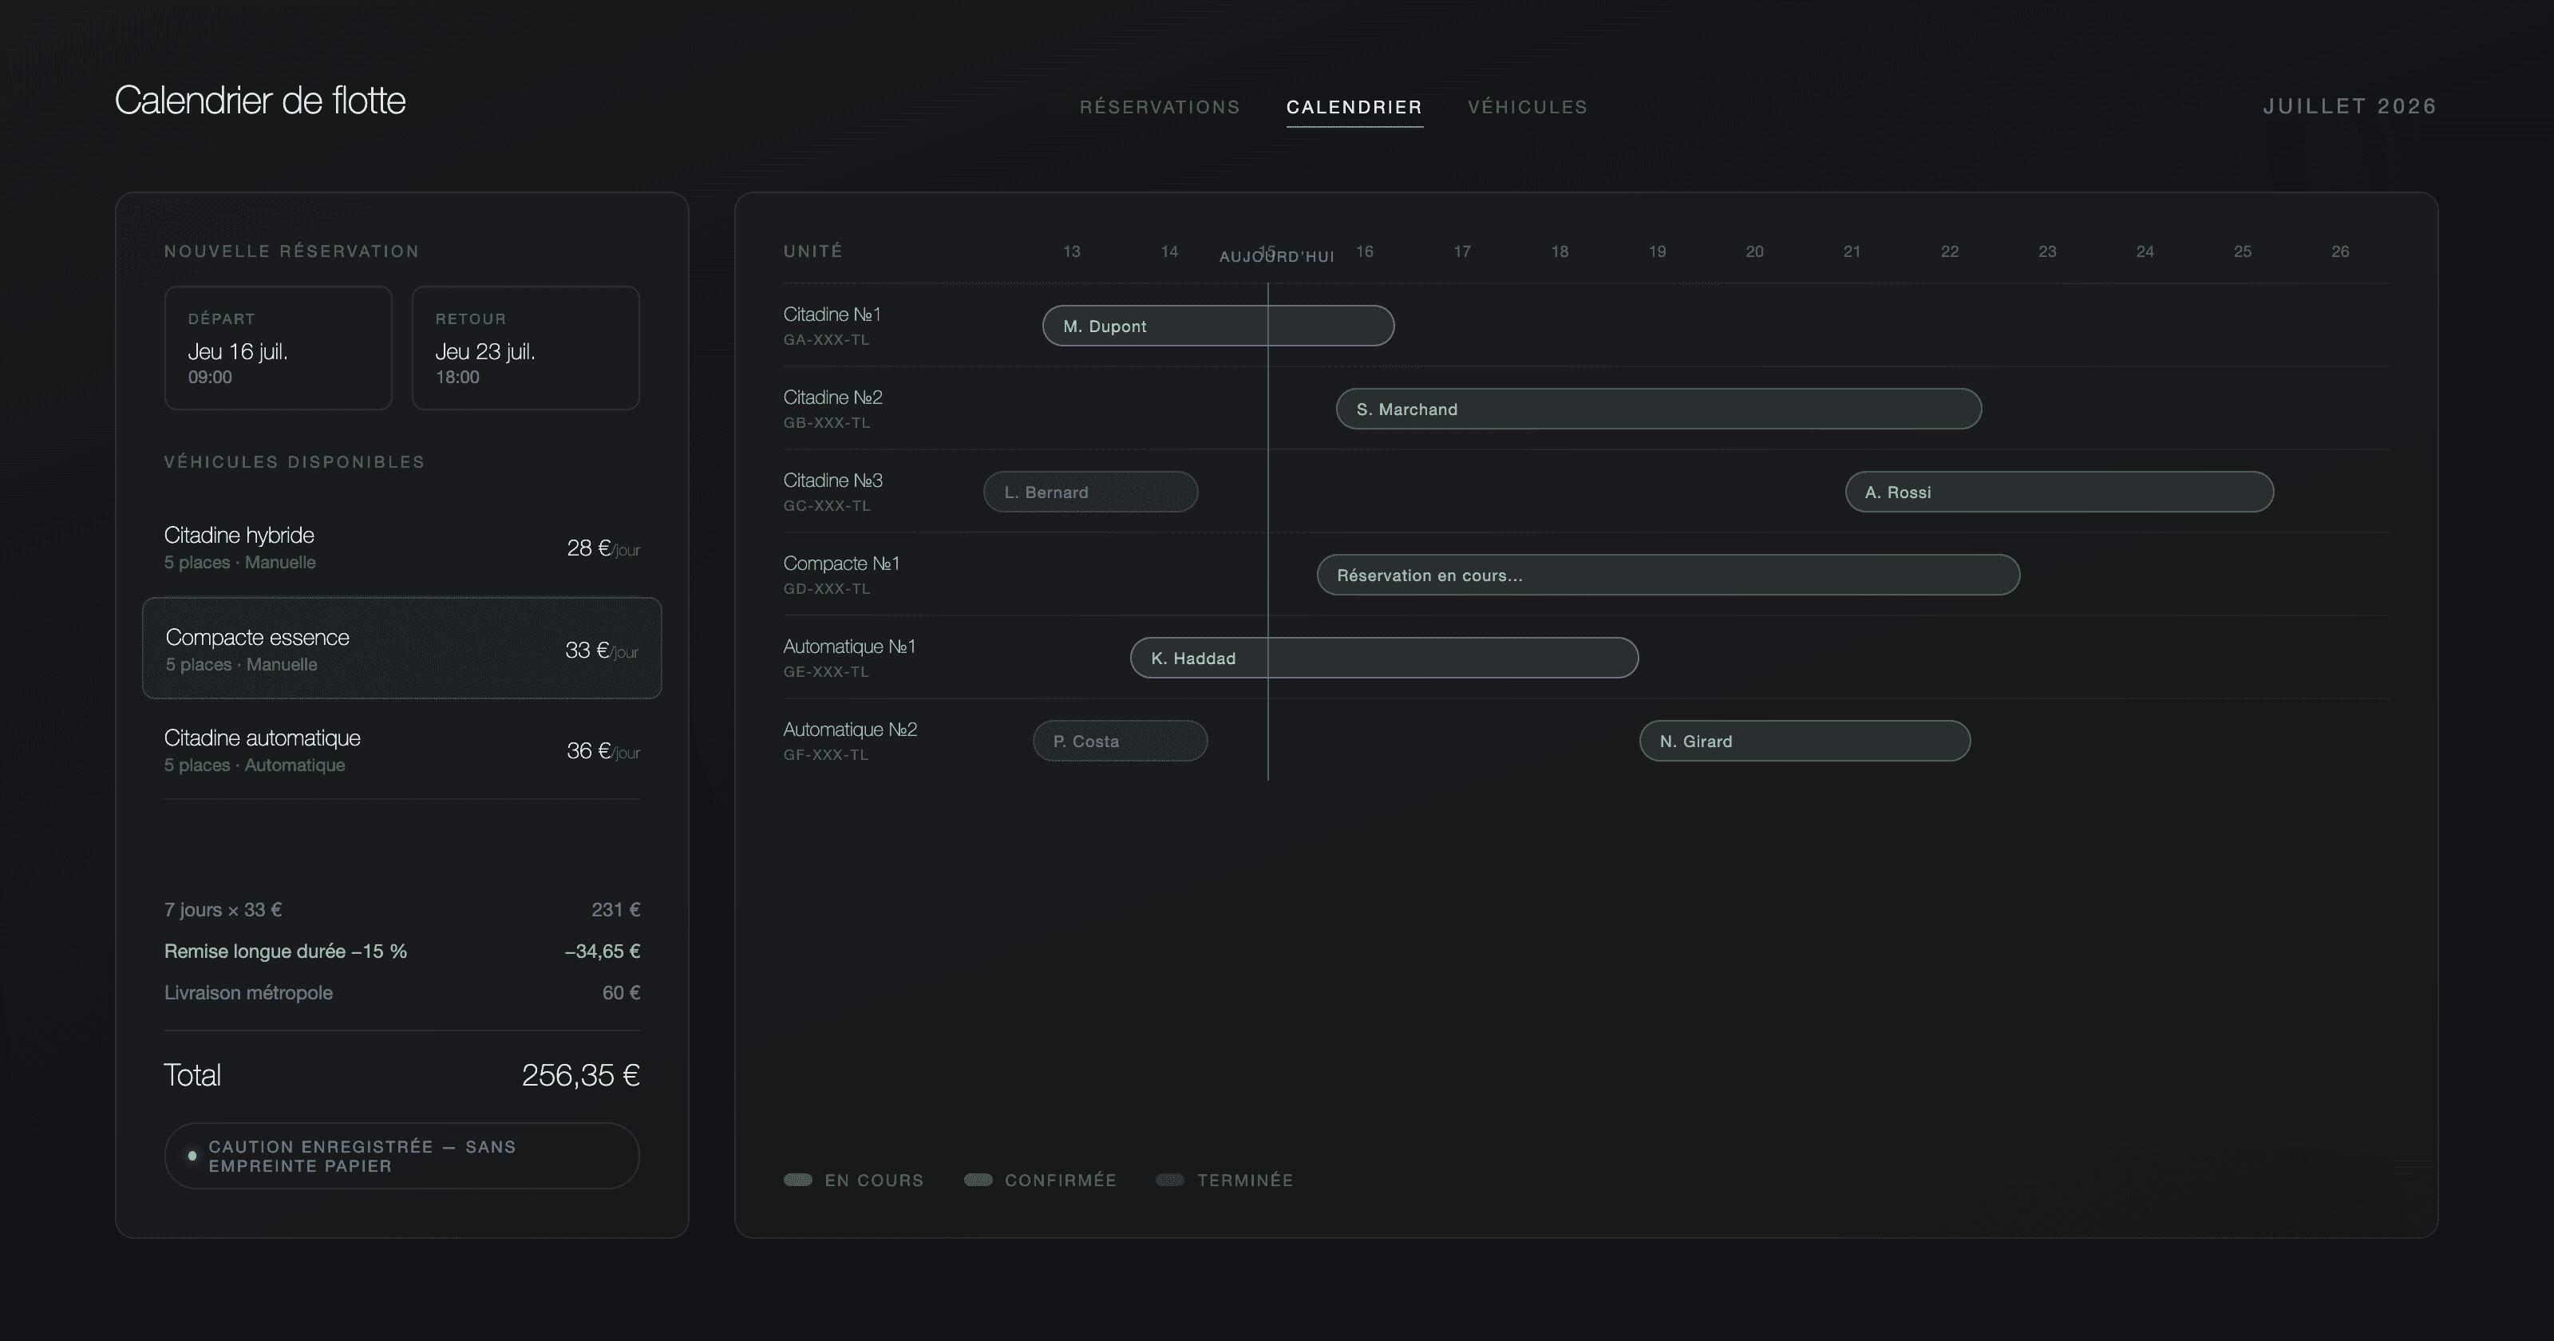This screenshot has width=2554, height=1341.
Task: Click the caution enregistrée status pill
Action: click(x=401, y=1156)
